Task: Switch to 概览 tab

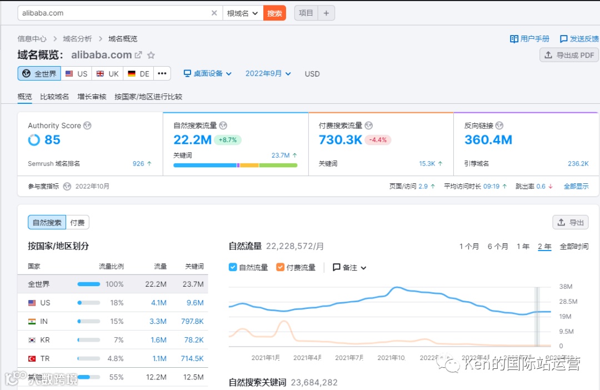Action: 25,97
